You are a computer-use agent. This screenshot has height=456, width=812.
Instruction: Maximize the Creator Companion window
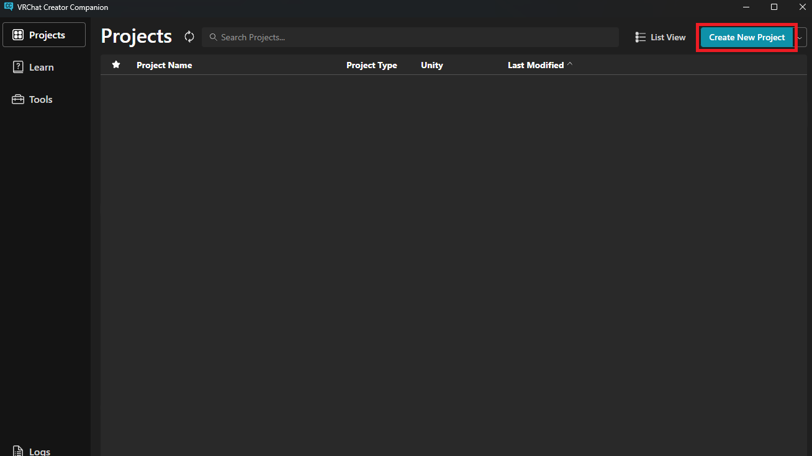pyautogui.click(x=774, y=7)
